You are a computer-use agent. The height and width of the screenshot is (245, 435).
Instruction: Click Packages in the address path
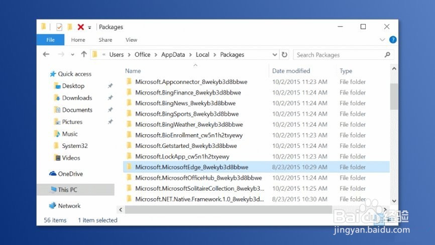click(x=232, y=55)
